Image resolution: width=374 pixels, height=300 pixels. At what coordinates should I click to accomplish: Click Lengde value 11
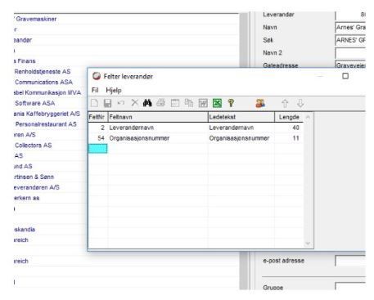coord(289,138)
